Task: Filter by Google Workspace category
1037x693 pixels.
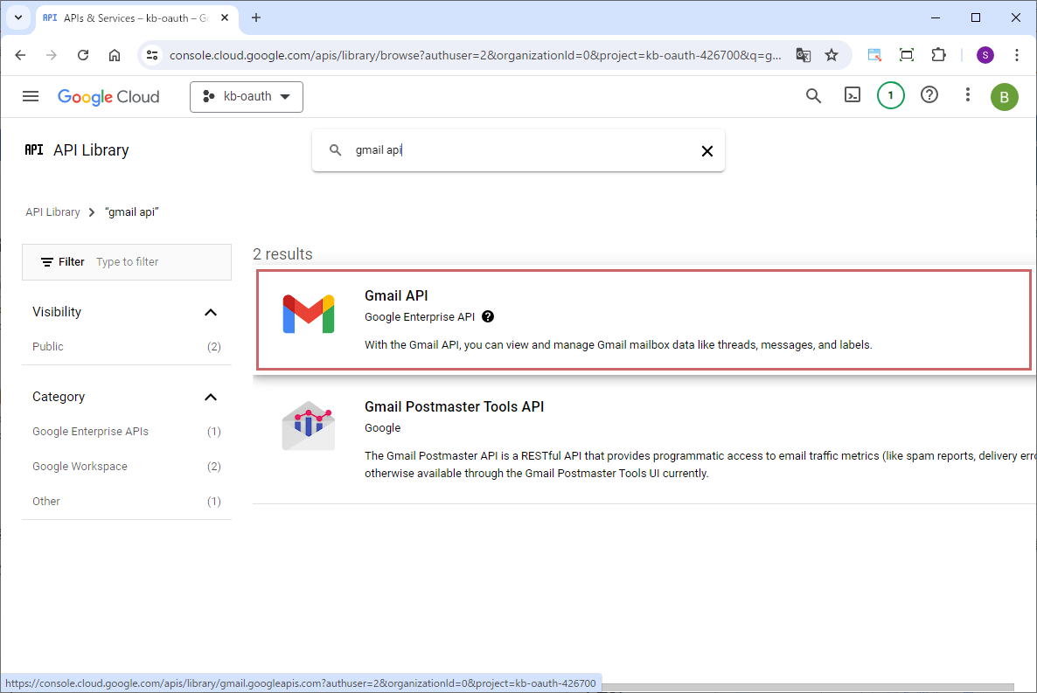Action: (80, 467)
